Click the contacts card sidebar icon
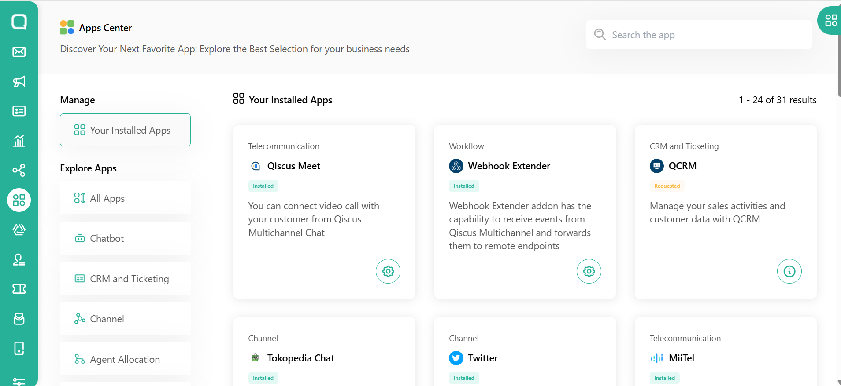 [19, 111]
